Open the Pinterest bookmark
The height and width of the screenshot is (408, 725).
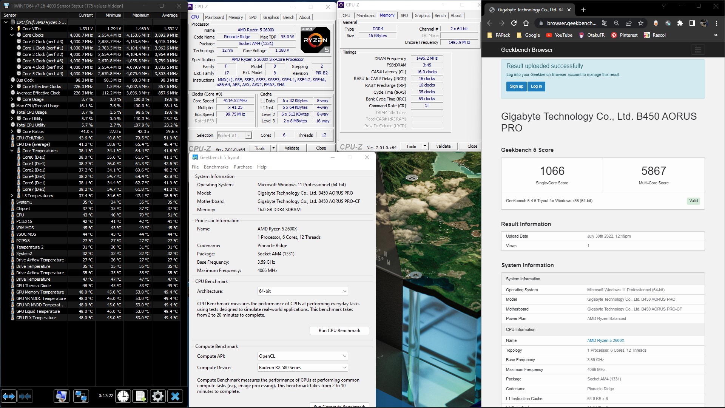(624, 35)
